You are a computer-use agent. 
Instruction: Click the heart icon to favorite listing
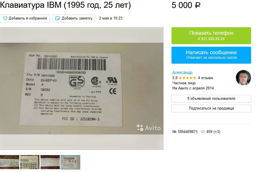tap(5, 18)
